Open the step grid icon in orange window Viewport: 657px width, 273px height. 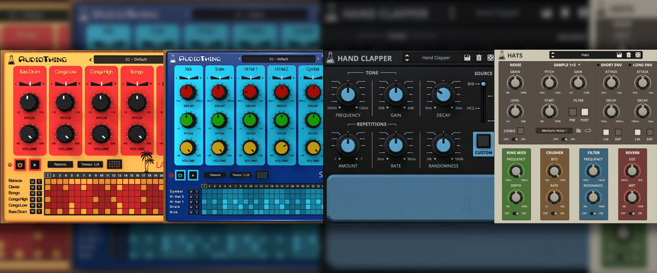coord(114,164)
